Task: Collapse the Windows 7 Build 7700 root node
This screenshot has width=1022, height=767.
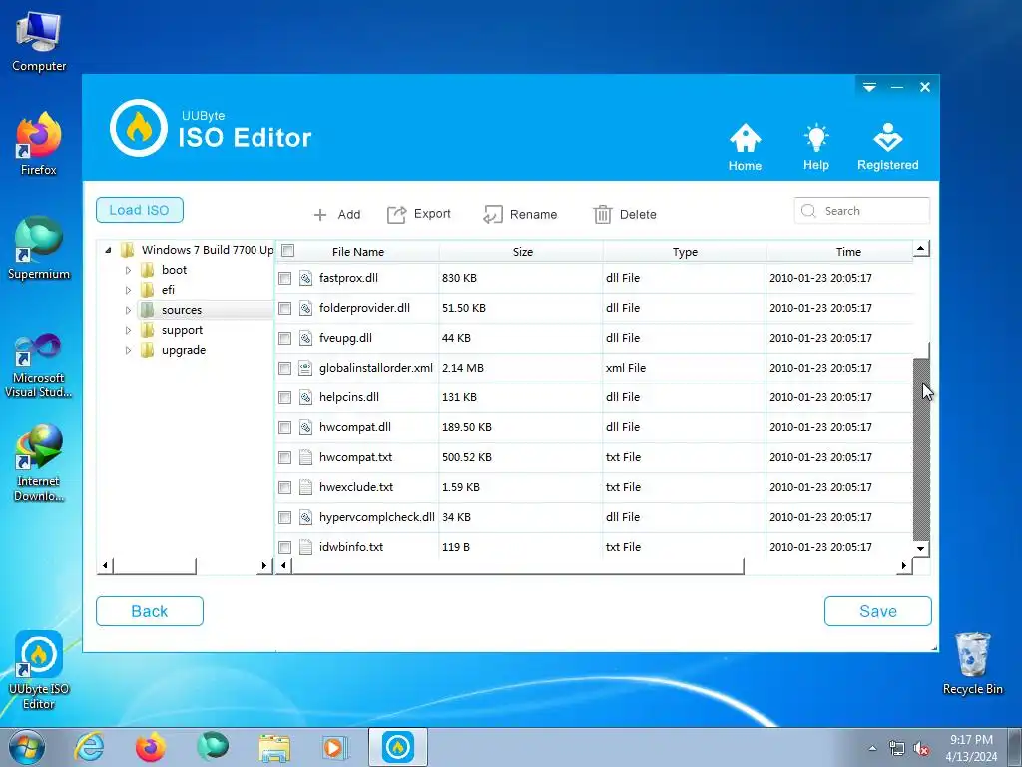Action: 108,250
